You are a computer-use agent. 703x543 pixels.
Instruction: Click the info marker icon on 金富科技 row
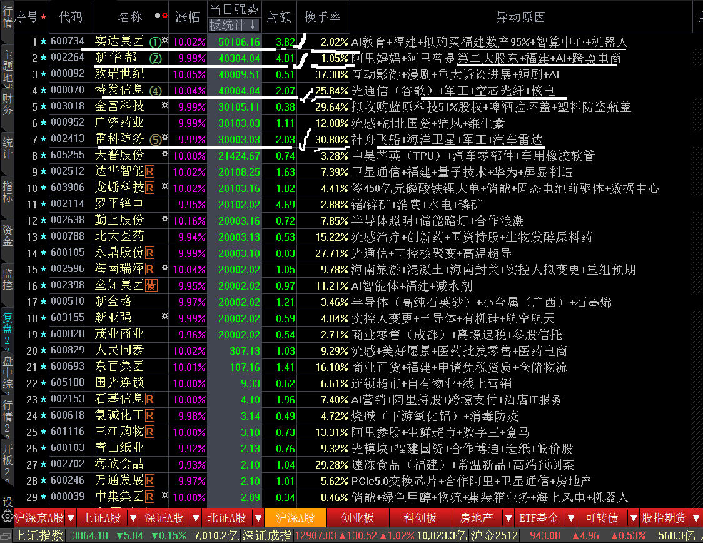[164, 105]
